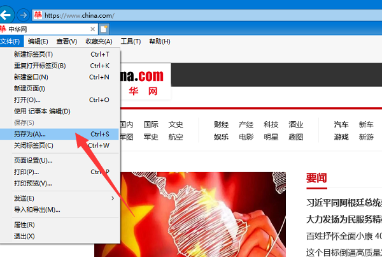
Task: Click the address bar showing https://www.china.com/
Action: tap(207, 15)
